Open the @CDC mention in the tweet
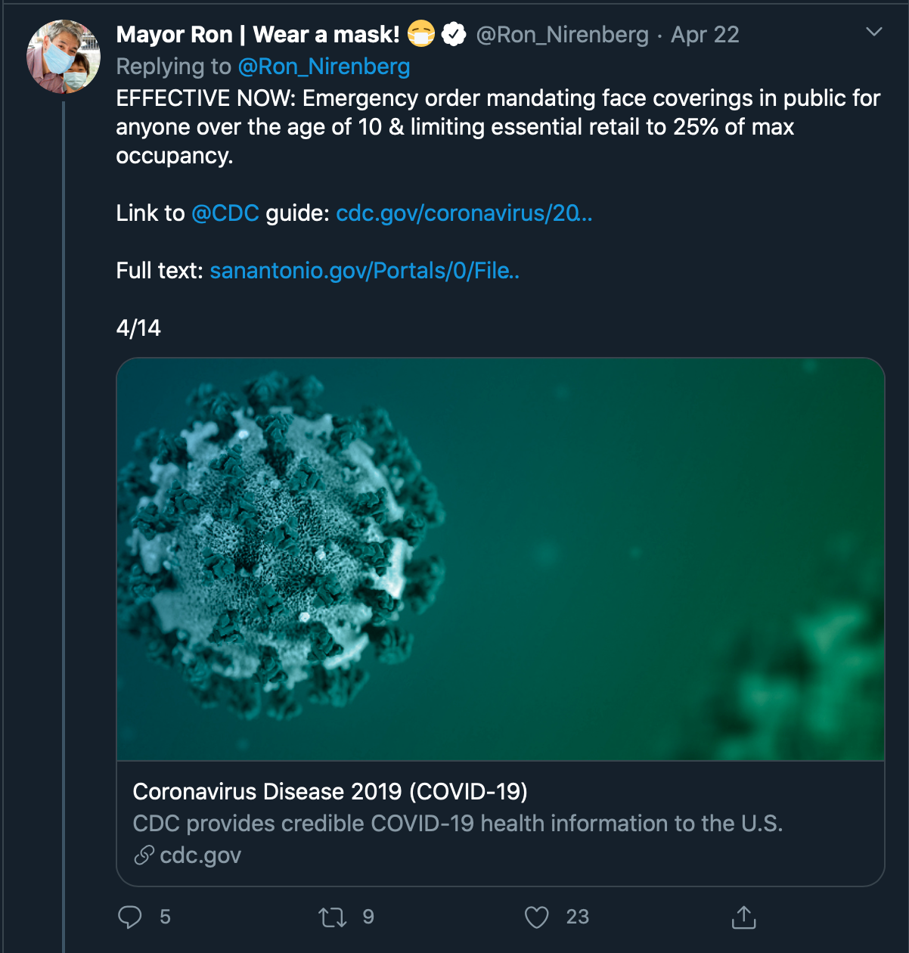The height and width of the screenshot is (953, 909). (x=225, y=213)
